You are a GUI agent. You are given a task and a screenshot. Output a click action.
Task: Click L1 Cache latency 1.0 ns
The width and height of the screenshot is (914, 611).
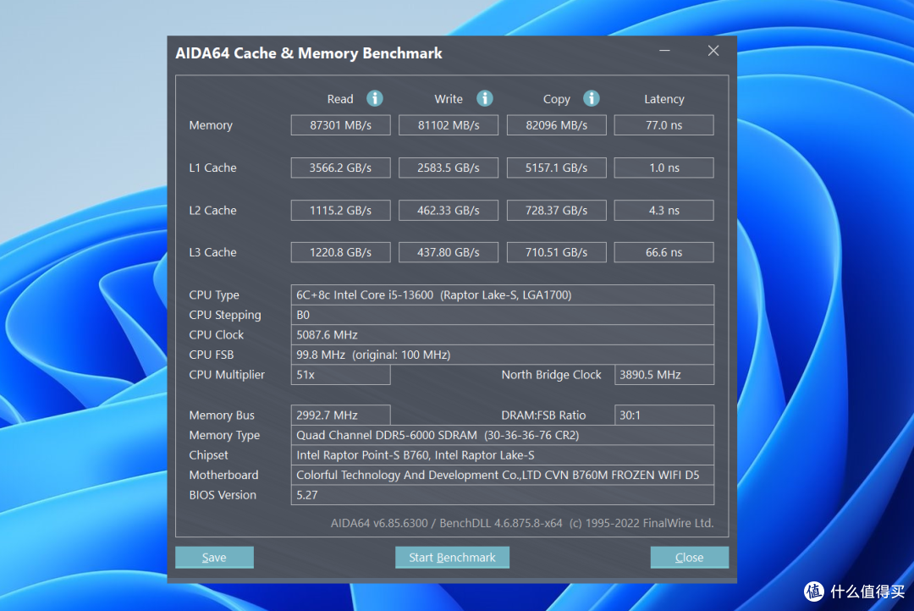tap(664, 168)
